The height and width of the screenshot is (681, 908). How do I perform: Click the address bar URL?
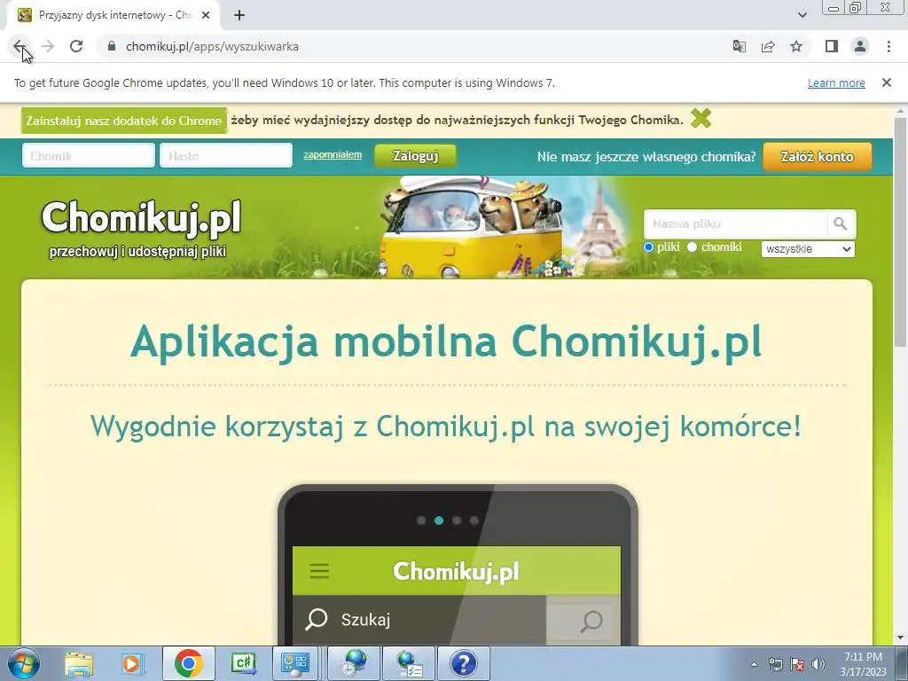click(212, 46)
